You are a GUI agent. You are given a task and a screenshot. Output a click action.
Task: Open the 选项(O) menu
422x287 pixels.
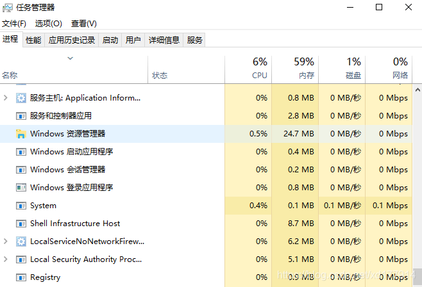pyautogui.click(x=49, y=24)
